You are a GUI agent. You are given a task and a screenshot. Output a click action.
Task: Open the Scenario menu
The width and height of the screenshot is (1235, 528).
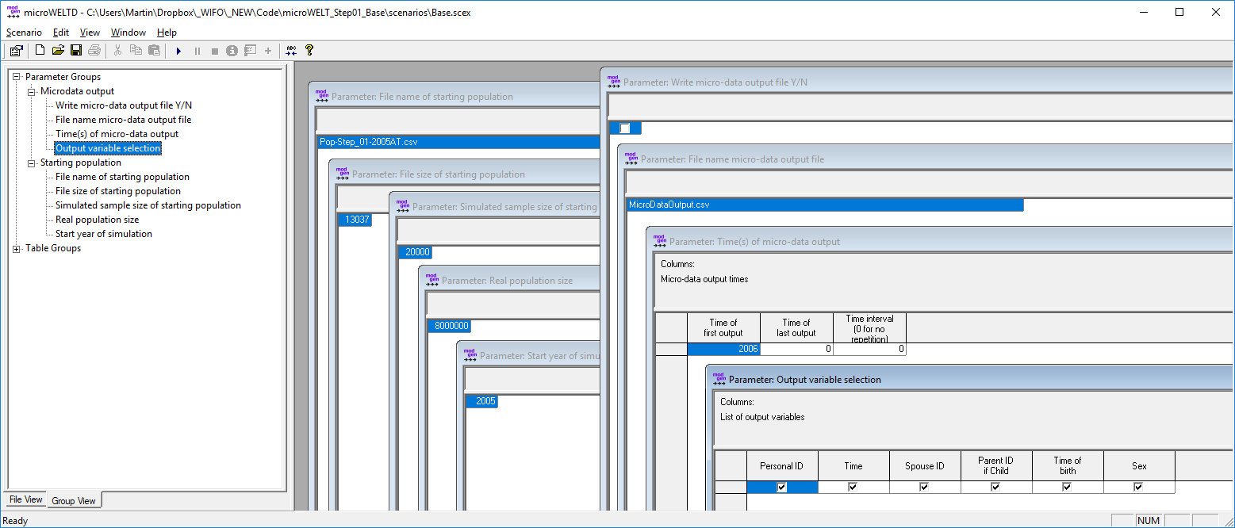(x=24, y=33)
